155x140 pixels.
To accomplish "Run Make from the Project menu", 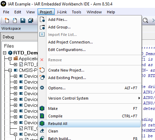I will [x=90, y=109].
